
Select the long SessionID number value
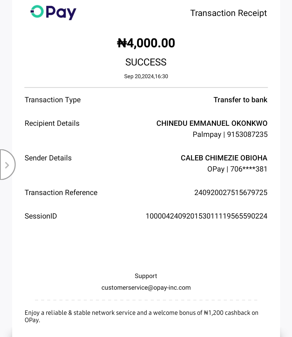[x=206, y=216]
